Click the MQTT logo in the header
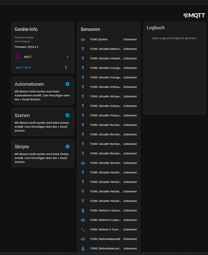This screenshot has width=208, height=255. pyautogui.click(x=194, y=15)
